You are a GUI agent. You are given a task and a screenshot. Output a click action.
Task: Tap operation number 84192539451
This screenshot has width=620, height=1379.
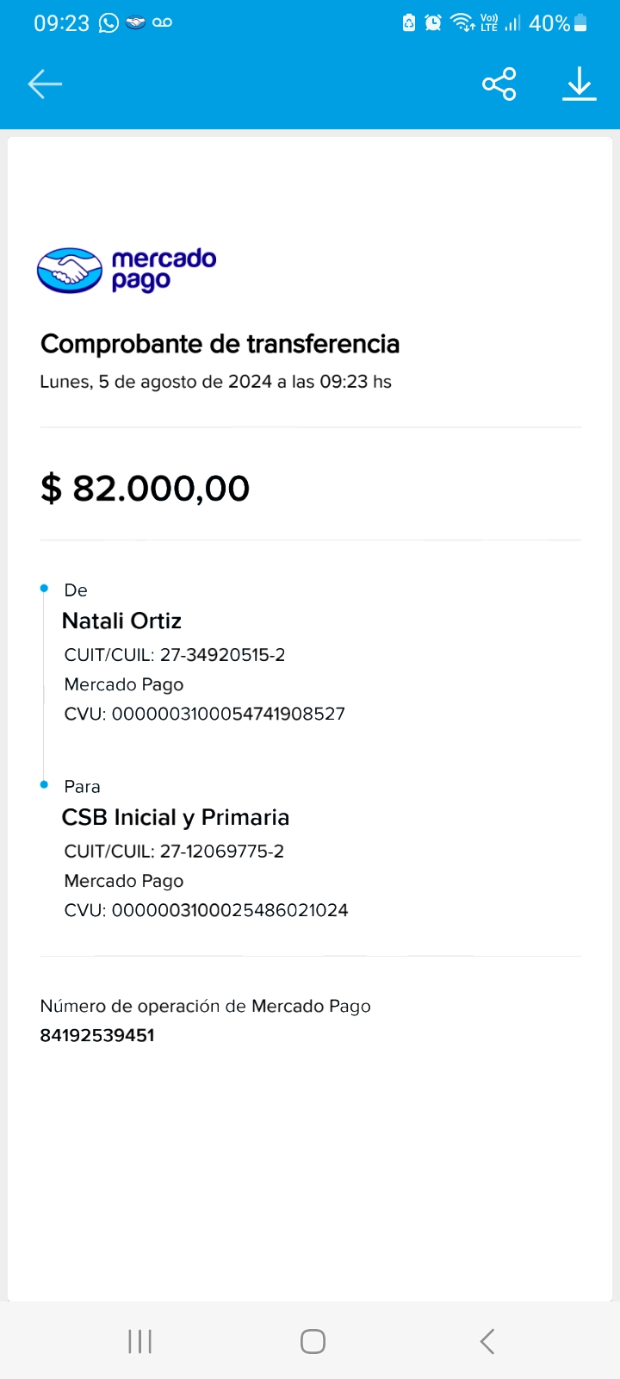click(97, 1035)
